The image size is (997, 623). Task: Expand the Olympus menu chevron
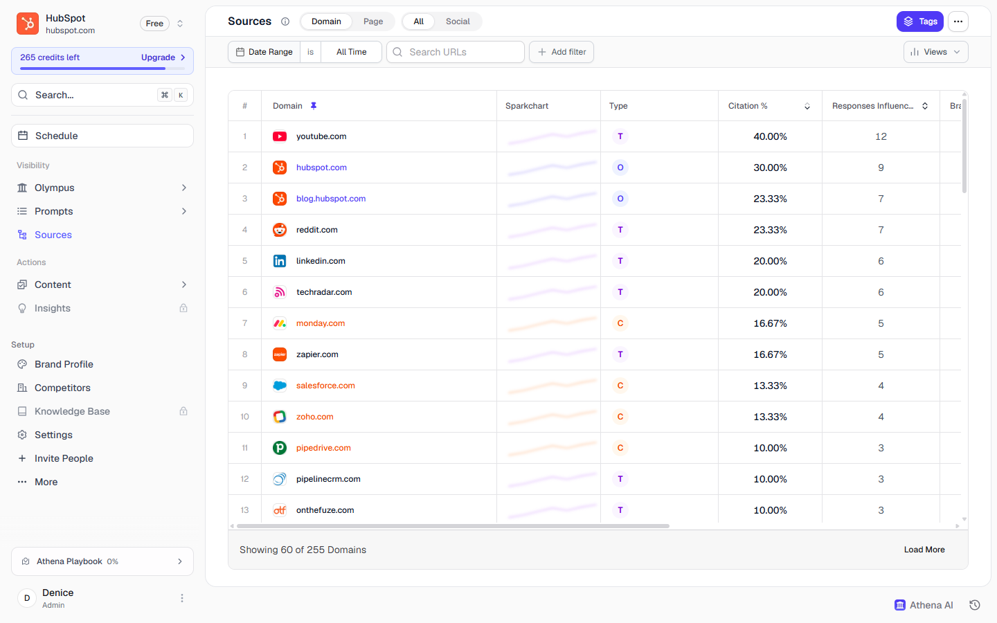click(184, 188)
